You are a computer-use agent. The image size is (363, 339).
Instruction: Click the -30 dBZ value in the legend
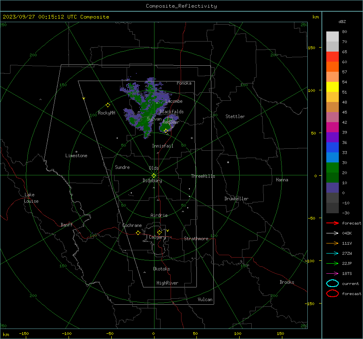[x=346, y=213]
